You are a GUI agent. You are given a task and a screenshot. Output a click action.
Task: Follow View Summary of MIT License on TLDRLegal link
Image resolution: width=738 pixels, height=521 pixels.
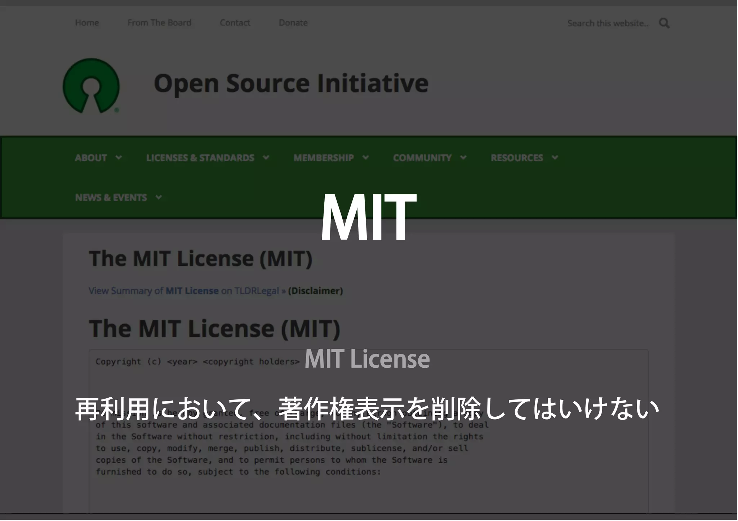tap(187, 291)
